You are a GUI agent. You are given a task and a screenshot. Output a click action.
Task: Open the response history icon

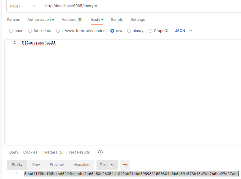coord(100,152)
